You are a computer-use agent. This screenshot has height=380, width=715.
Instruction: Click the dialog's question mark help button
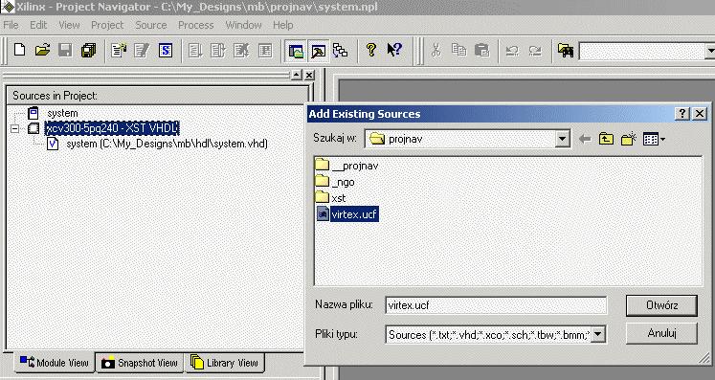pyautogui.click(x=681, y=114)
